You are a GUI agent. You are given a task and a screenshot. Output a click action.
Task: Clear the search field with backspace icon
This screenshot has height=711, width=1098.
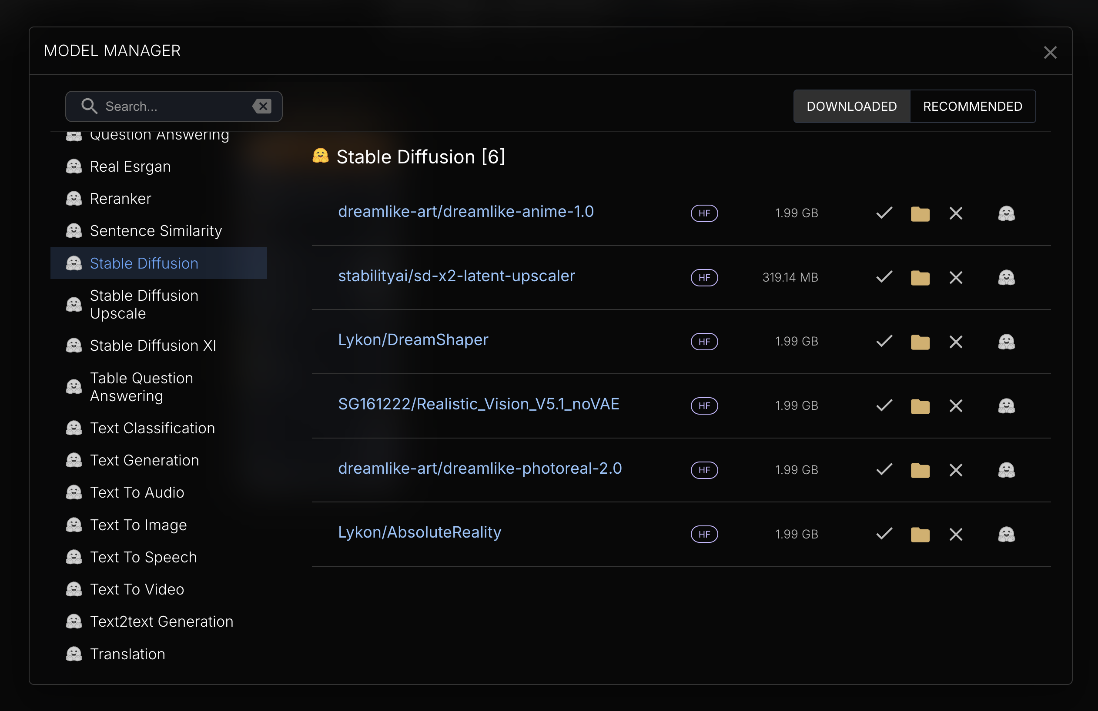pyautogui.click(x=261, y=106)
